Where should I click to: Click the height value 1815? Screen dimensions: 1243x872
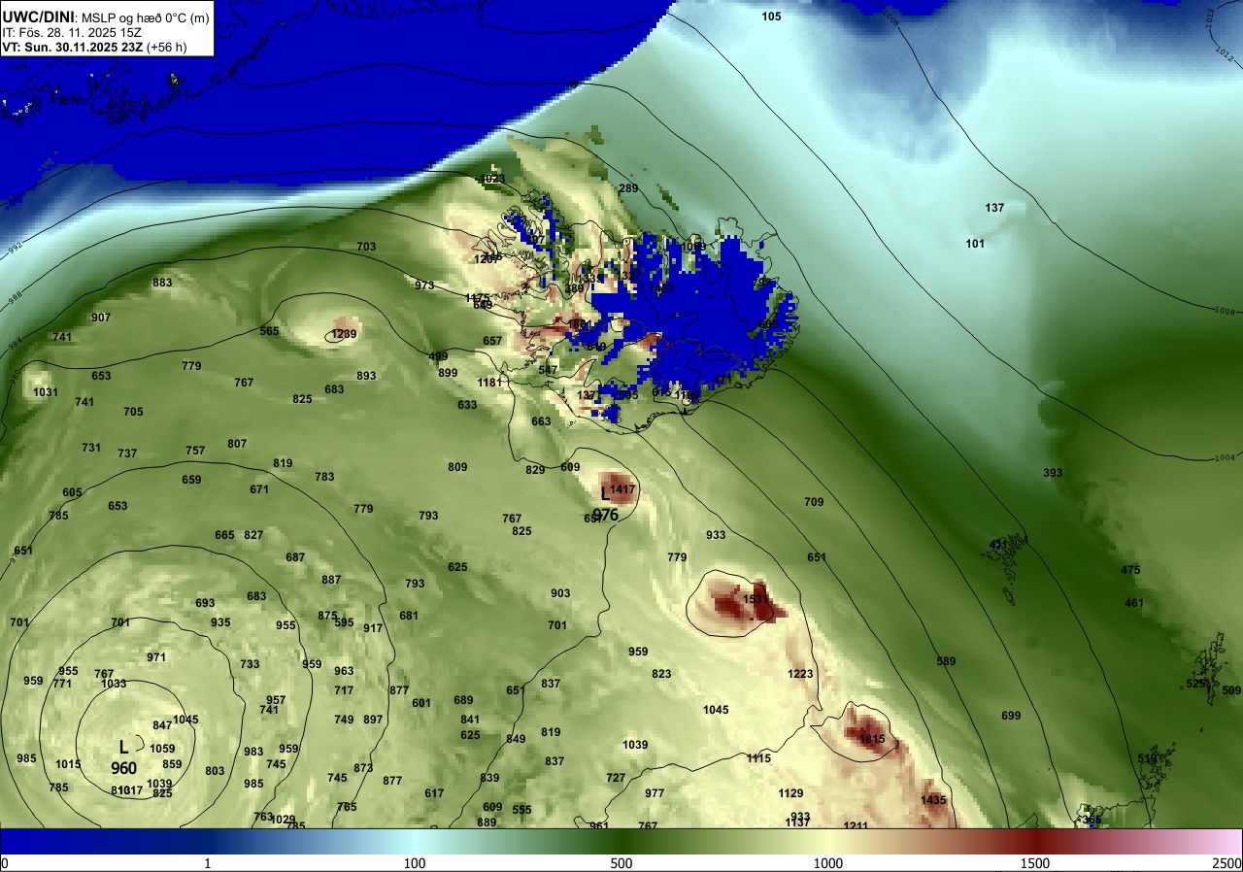872,739
